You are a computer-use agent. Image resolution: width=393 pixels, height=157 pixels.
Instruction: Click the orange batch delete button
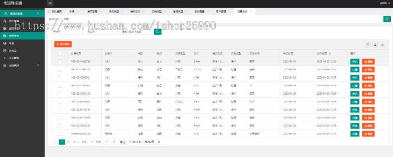coord(63,44)
